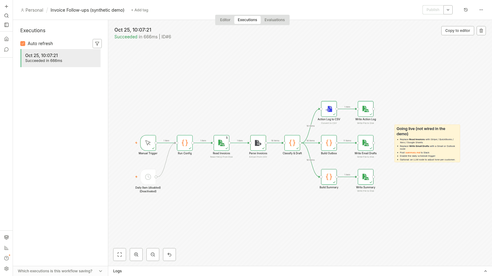Open the chat bubble icon in the sidebar
This screenshot has height=276, width=492.
tap(6, 49)
